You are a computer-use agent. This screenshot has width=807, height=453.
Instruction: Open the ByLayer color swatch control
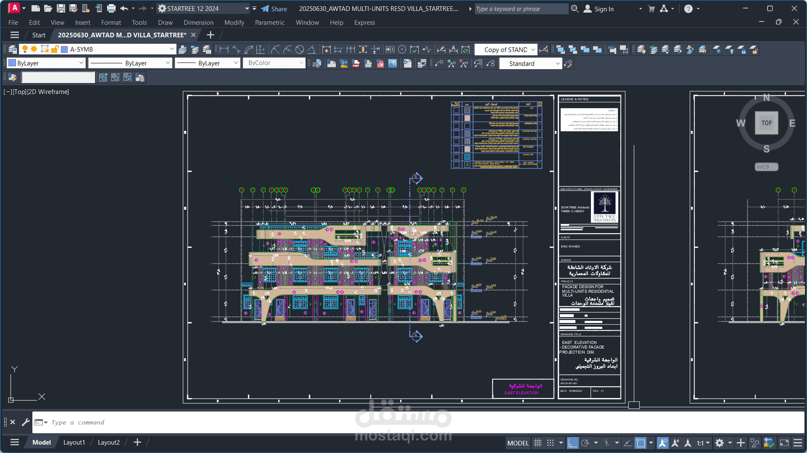click(46, 63)
